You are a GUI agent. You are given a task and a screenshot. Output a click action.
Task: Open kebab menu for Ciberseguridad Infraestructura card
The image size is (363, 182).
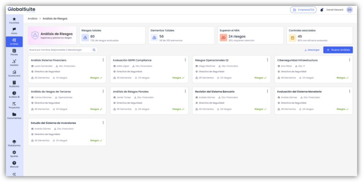350,60
